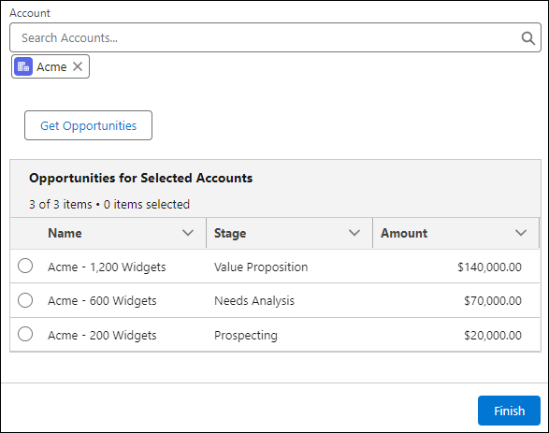This screenshot has width=549, height=433.
Task: Select Acme - 600 Widgets radio button
Action: point(25,300)
